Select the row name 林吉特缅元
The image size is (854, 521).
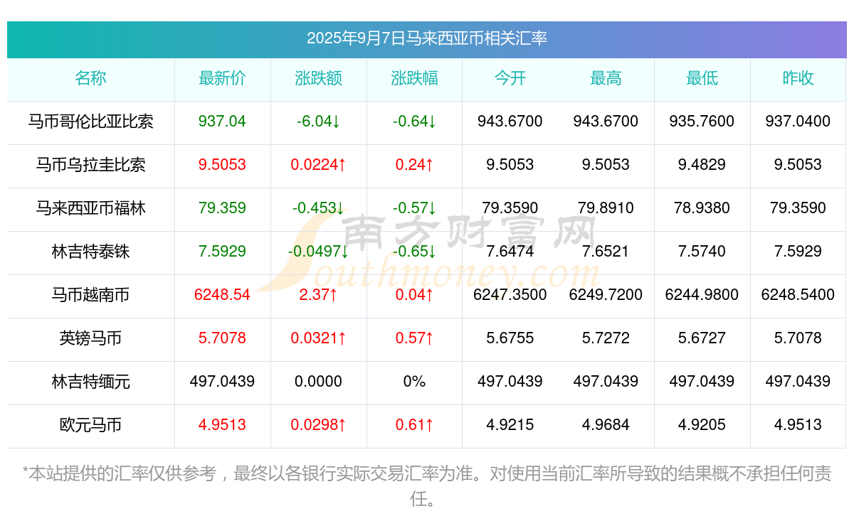[x=90, y=382]
